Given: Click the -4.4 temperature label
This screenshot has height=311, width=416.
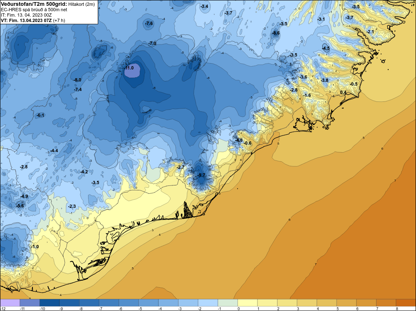Looking at the screenshot, I should click(x=54, y=151).
